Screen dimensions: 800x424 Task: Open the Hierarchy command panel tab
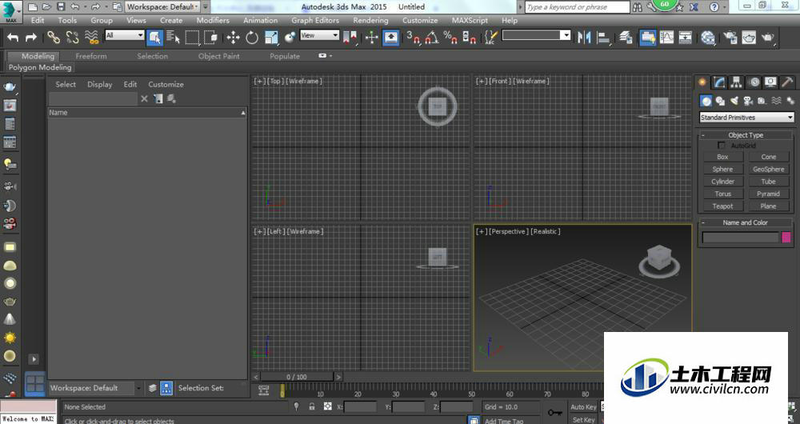click(x=736, y=82)
